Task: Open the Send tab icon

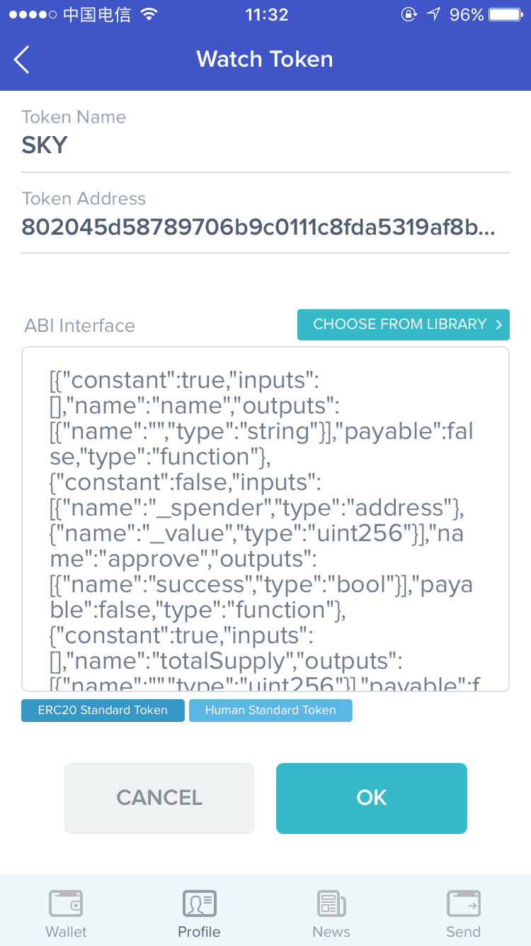Action: (x=464, y=904)
